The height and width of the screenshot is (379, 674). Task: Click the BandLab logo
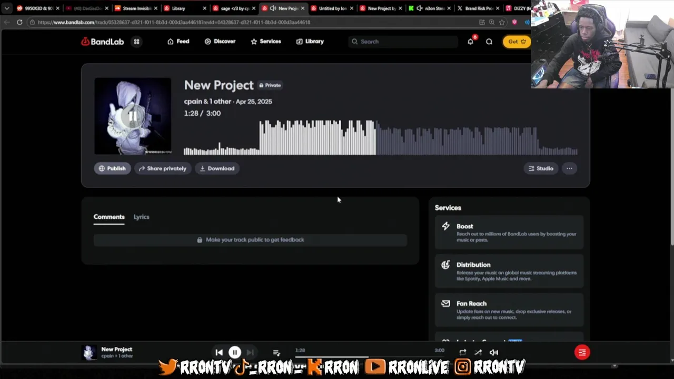[x=103, y=42]
